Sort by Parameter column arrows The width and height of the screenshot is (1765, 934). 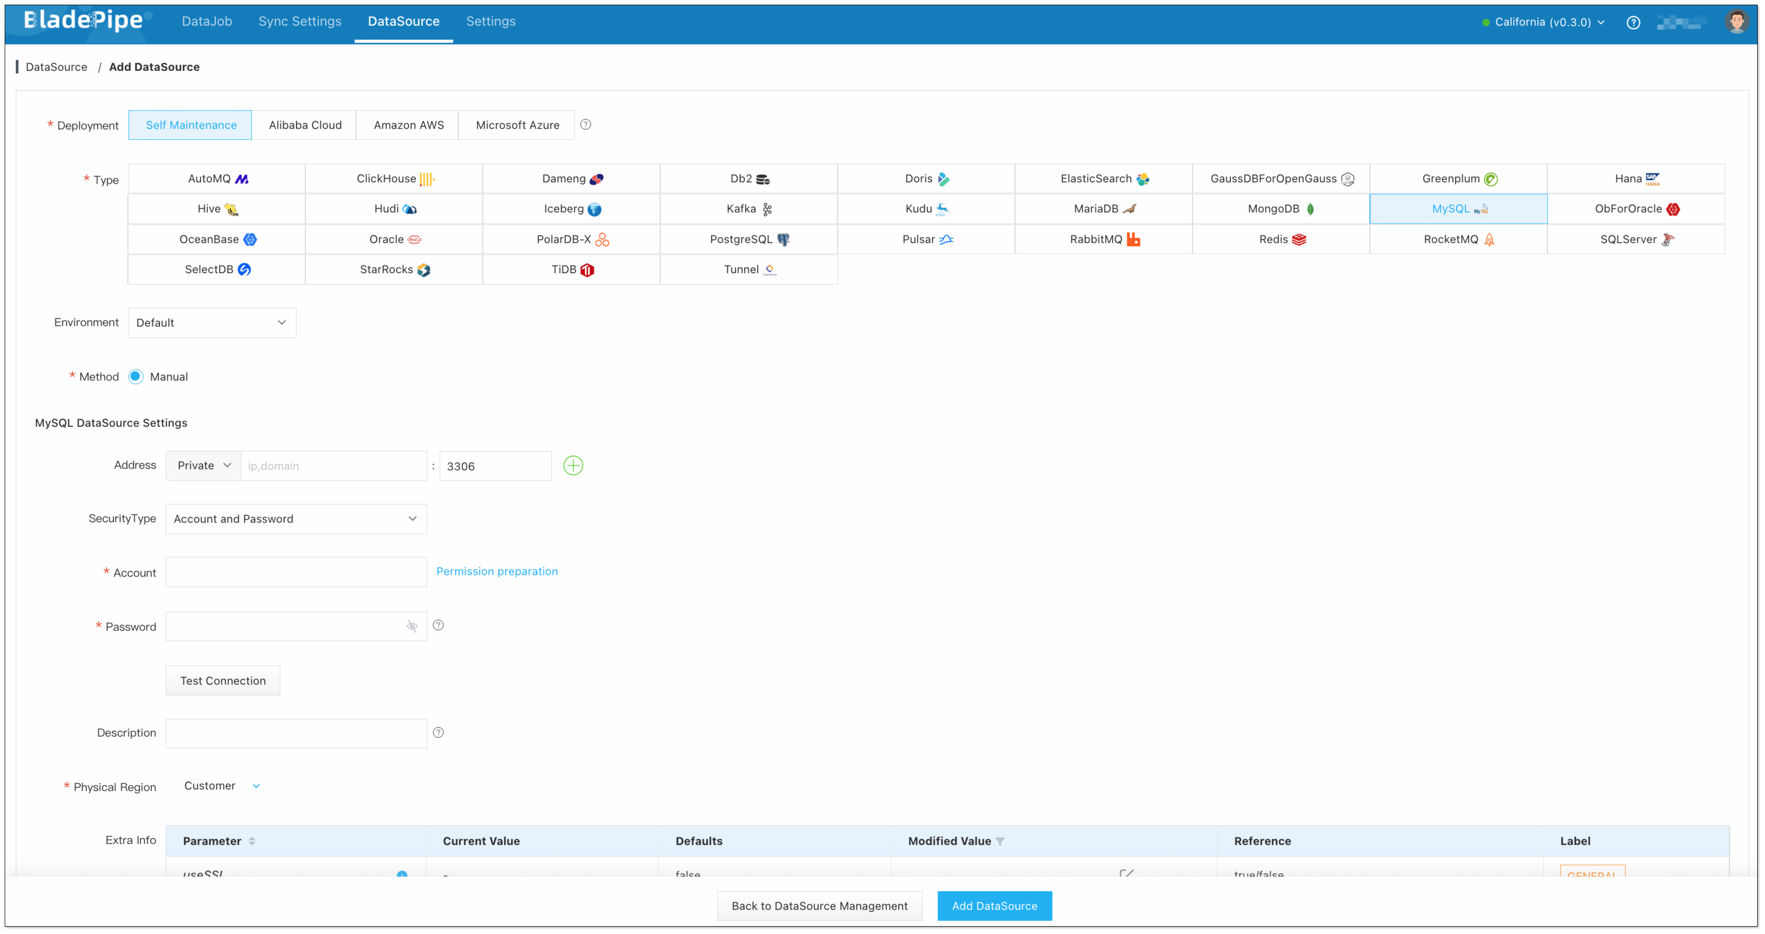tap(252, 841)
